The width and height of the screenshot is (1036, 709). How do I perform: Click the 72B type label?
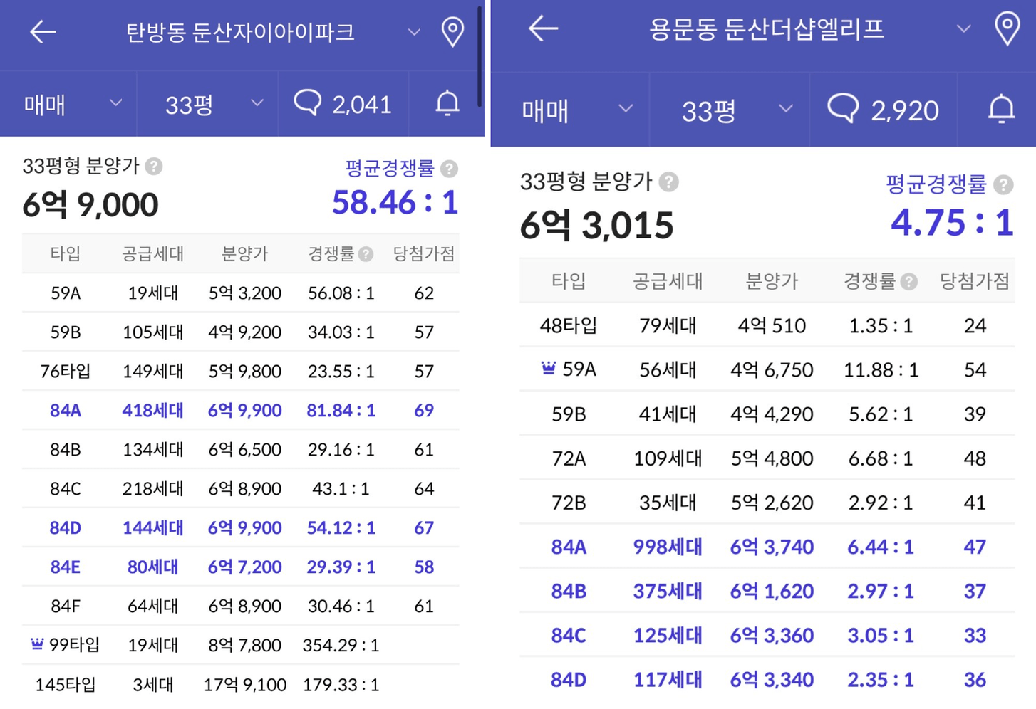569,503
